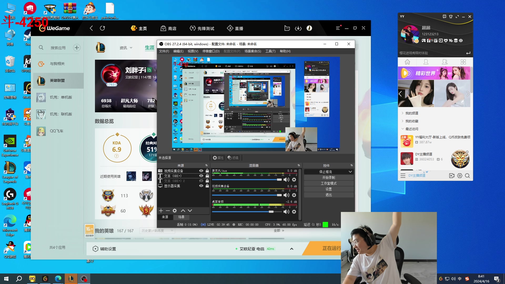Expand 我的收藏 in YY

pyautogui.click(x=402, y=121)
